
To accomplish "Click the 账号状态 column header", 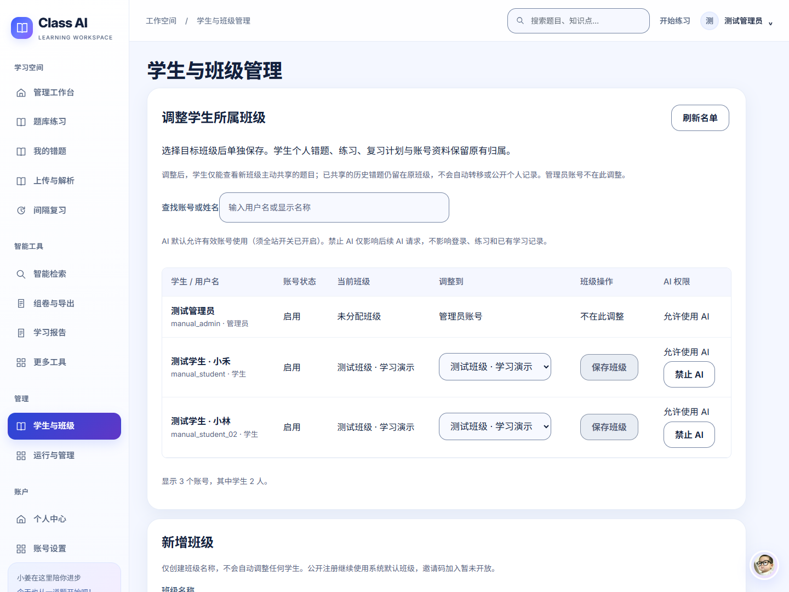I will tap(299, 282).
